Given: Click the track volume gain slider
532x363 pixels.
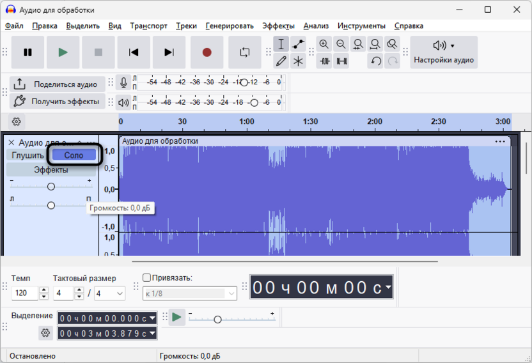Looking at the screenshot, I should tap(51, 186).
